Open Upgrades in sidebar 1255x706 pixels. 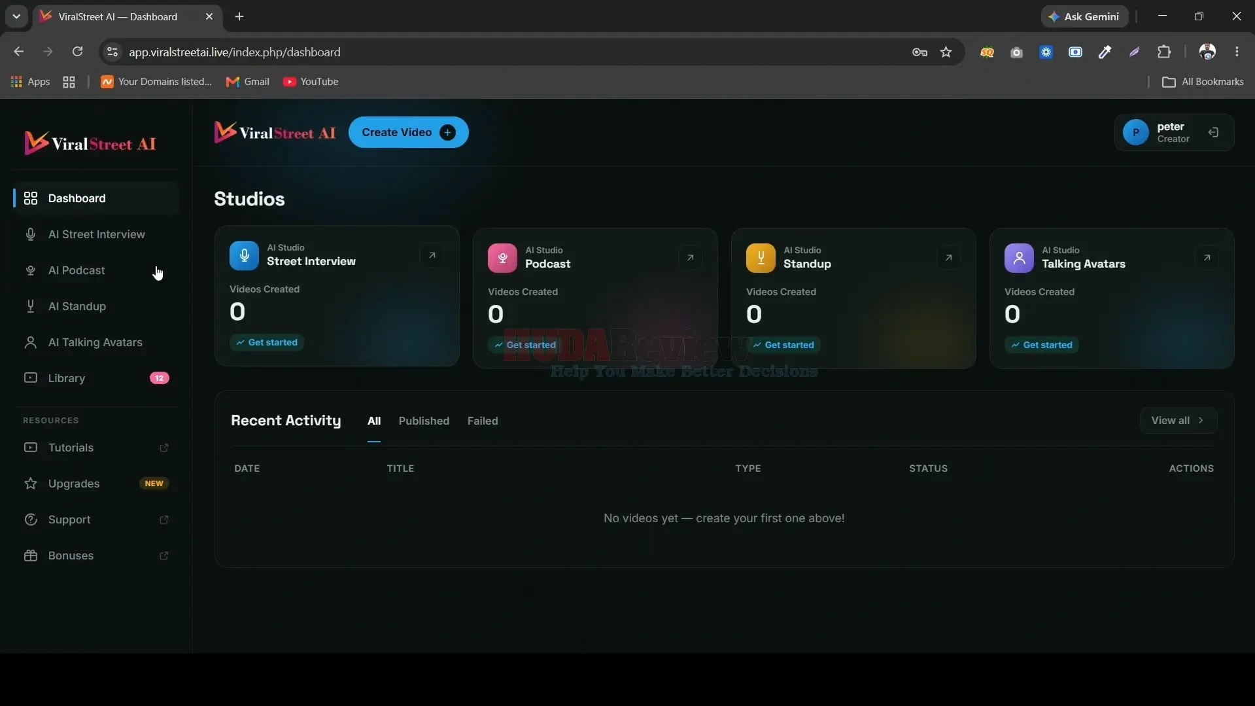(96, 484)
